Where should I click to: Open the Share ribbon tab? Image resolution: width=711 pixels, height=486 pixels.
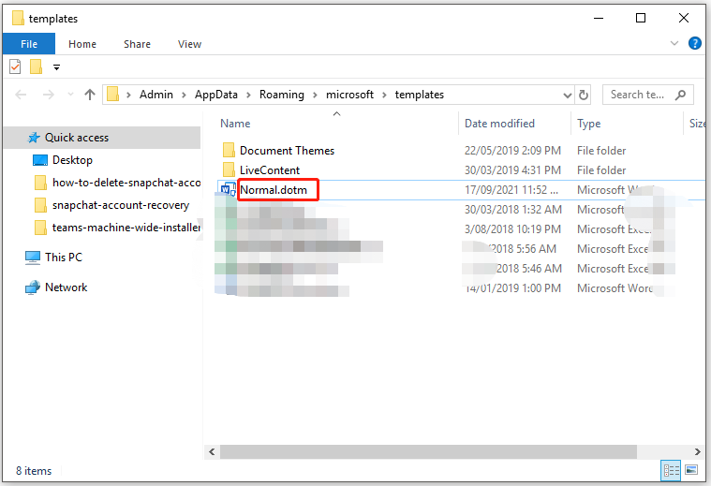pos(137,44)
